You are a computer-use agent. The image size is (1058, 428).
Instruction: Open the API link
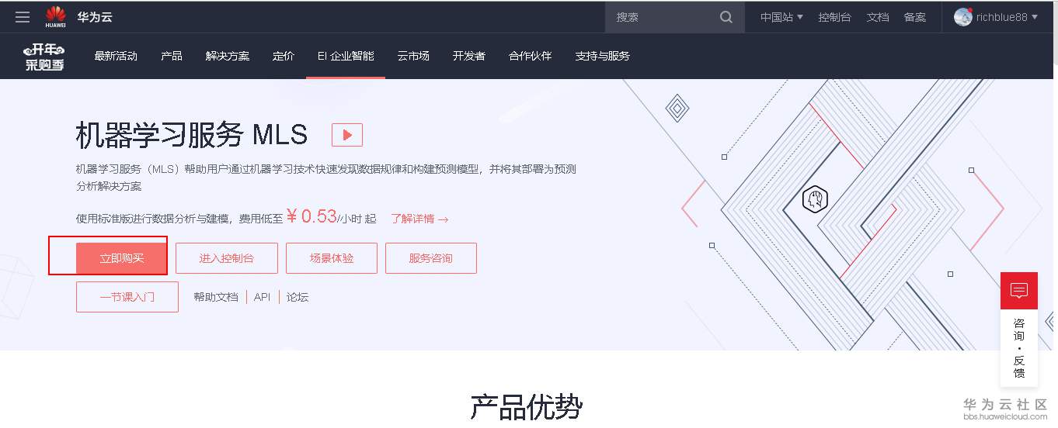pyautogui.click(x=263, y=297)
